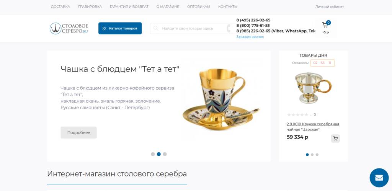This screenshot has width=392, height=191.
Task: Select first banner slide dot
Action: (153, 154)
